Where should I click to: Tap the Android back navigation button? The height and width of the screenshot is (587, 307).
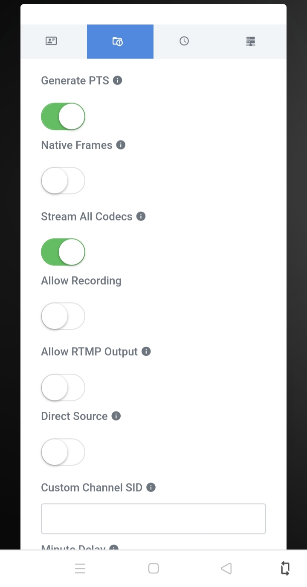pos(226,568)
